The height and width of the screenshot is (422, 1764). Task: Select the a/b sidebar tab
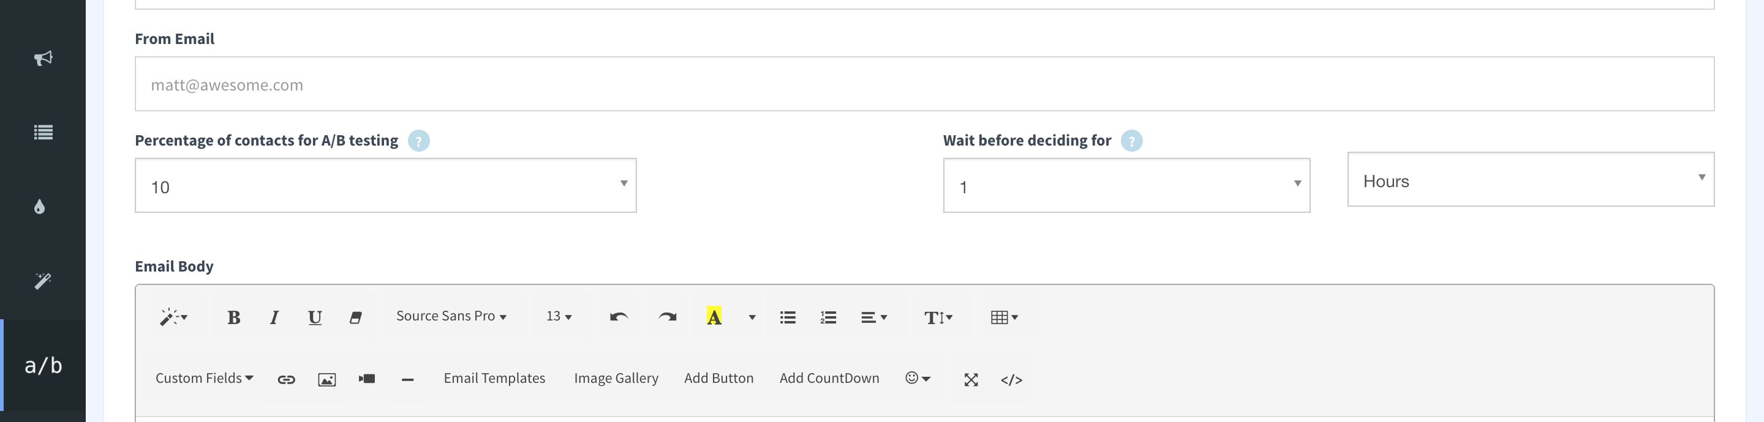(43, 365)
